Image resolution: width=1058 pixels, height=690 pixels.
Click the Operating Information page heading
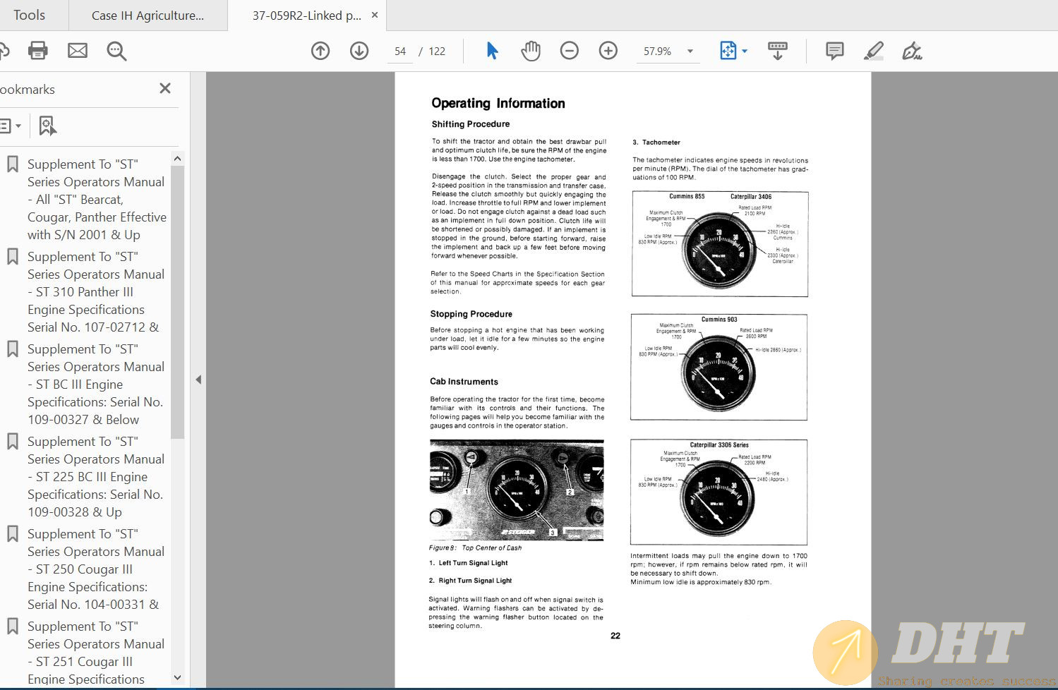[498, 103]
